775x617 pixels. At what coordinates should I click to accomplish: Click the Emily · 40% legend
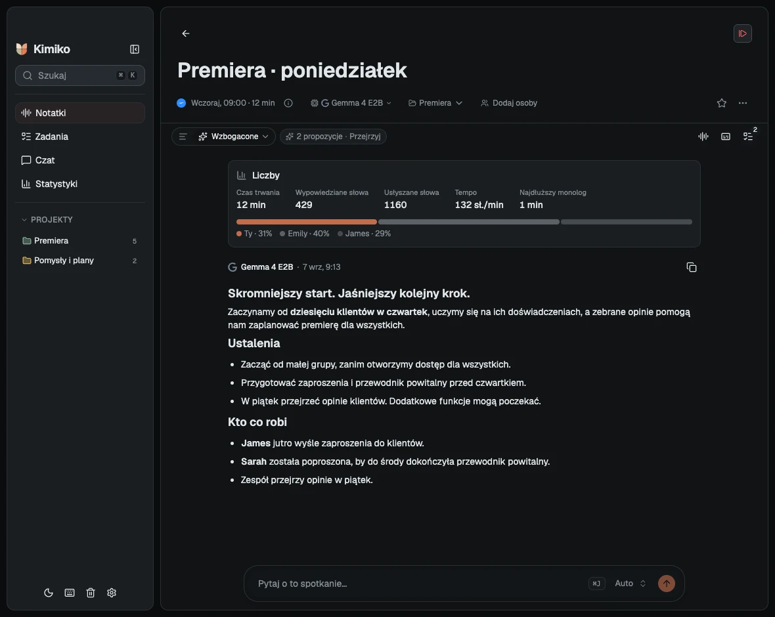[x=305, y=234]
